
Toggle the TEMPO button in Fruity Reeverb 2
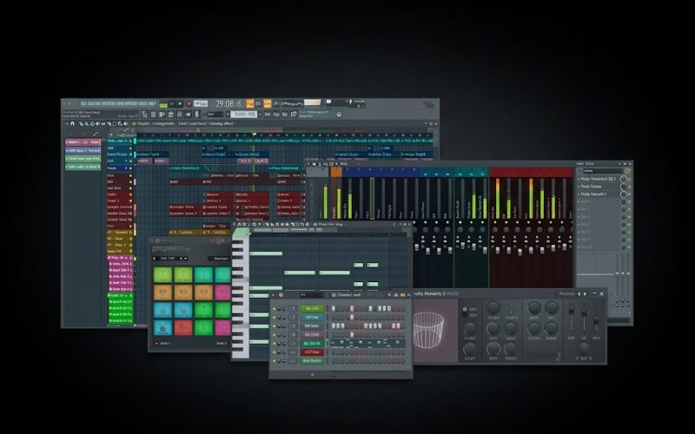pos(511,312)
